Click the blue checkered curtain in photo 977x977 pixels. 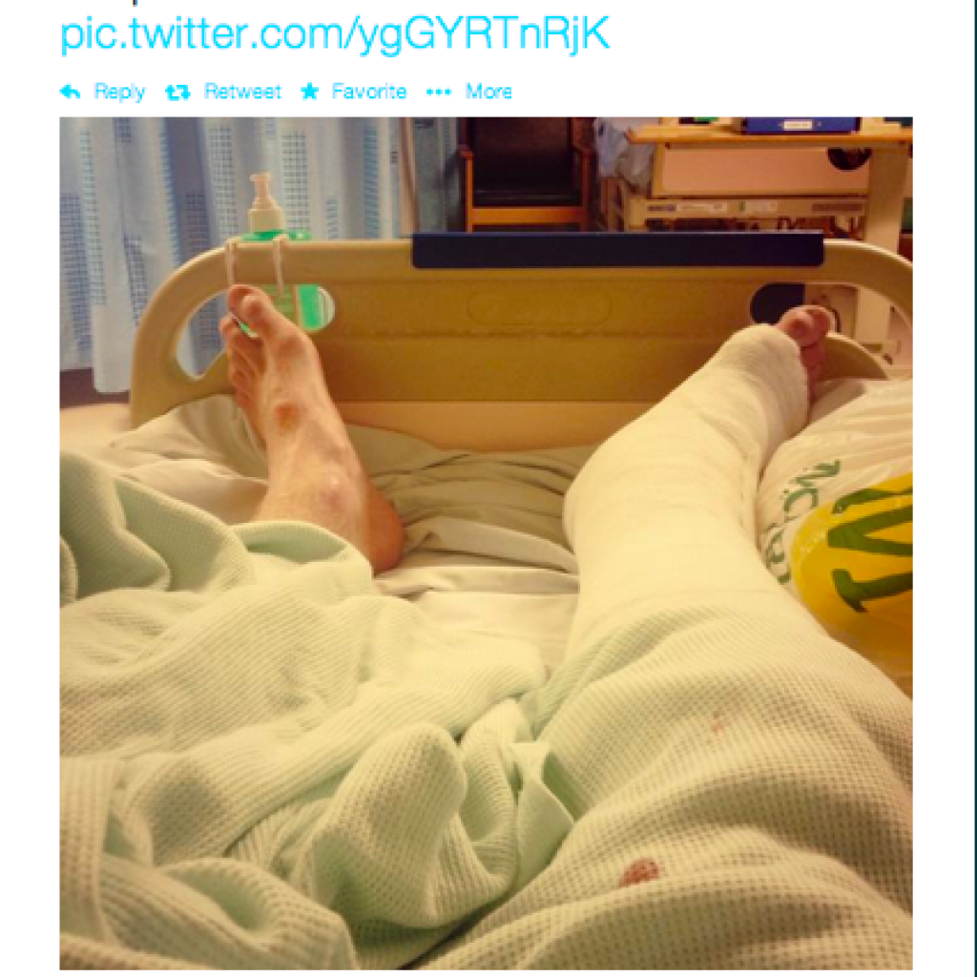[237, 249]
